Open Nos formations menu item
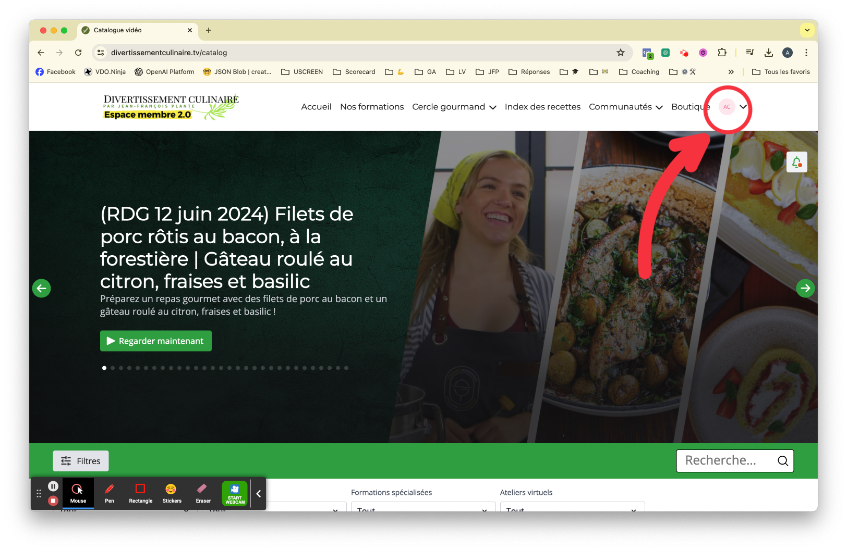The height and width of the screenshot is (550, 847). pos(372,107)
